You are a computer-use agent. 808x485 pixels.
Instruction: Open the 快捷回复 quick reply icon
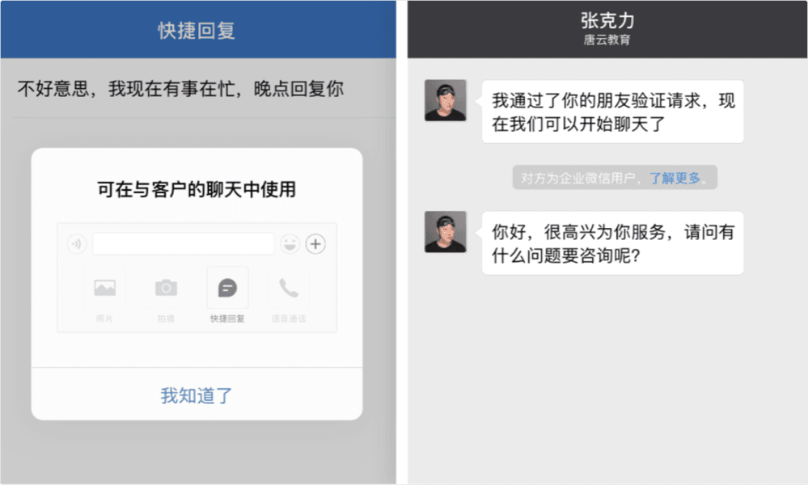click(x=227, y=288)
